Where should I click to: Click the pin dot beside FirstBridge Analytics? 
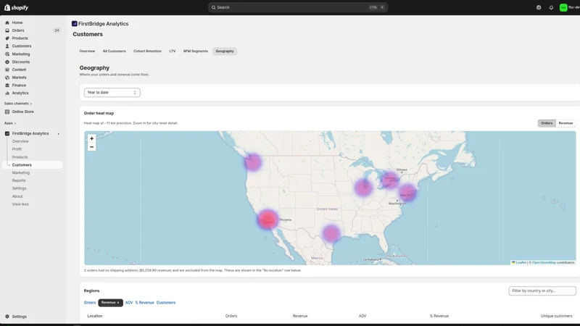pyautogui.click(x=59, y=134)
